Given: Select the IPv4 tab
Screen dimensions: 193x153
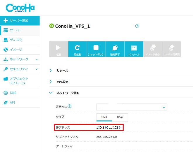Looking at the screenshot, I should click(x=104, y=117).
